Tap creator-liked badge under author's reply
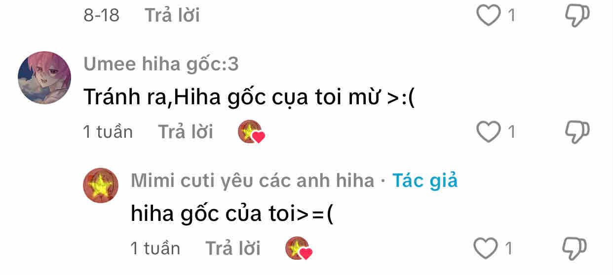Viewport: 613px width, 275px height. [299, 248]
